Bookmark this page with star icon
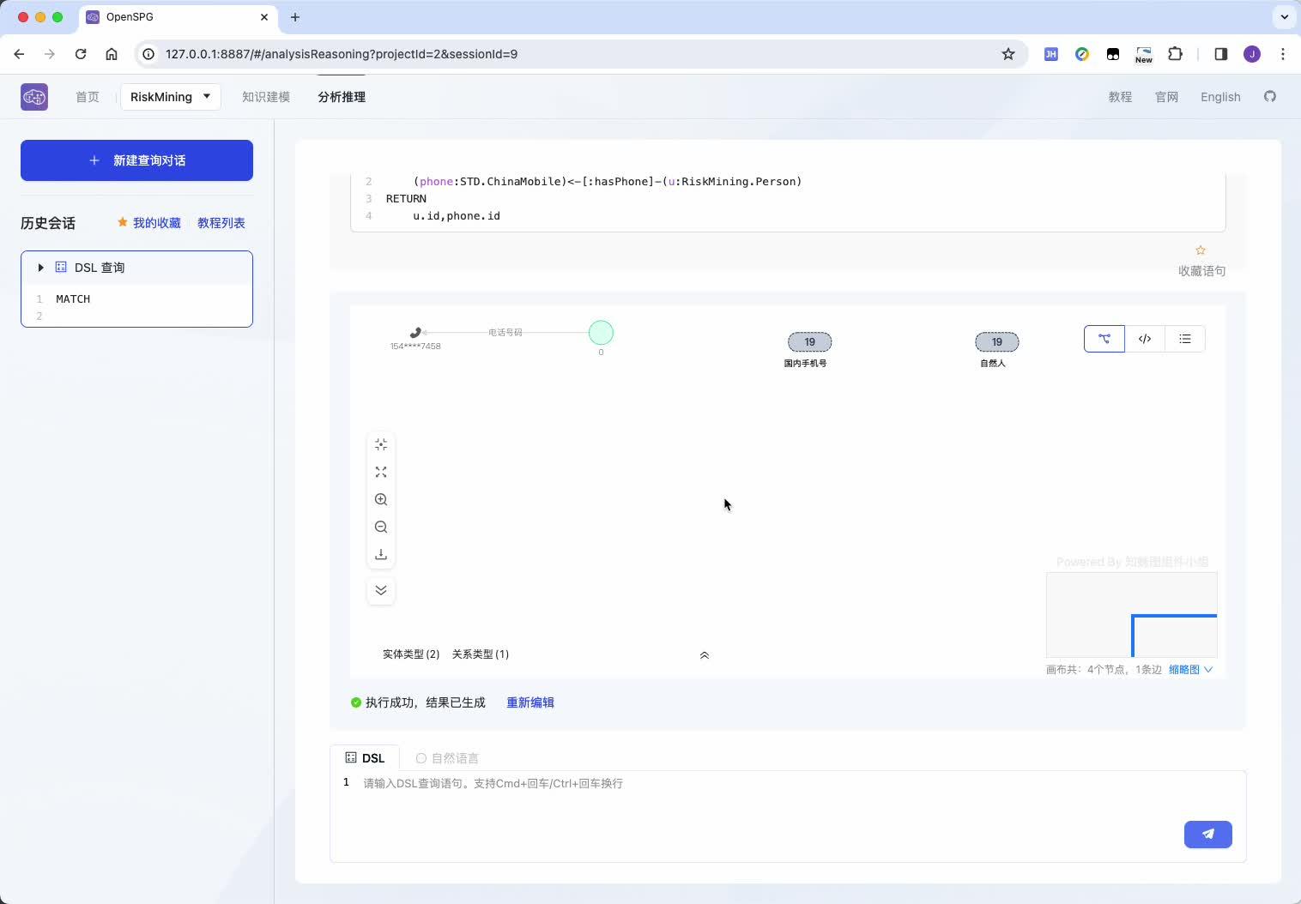1301x904 pixels. 1008,54
